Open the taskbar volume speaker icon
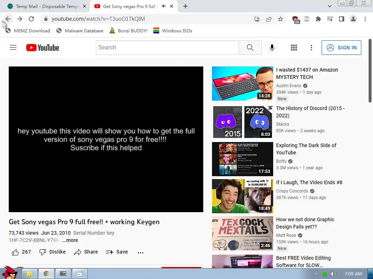373x279 pixels. 333,274
